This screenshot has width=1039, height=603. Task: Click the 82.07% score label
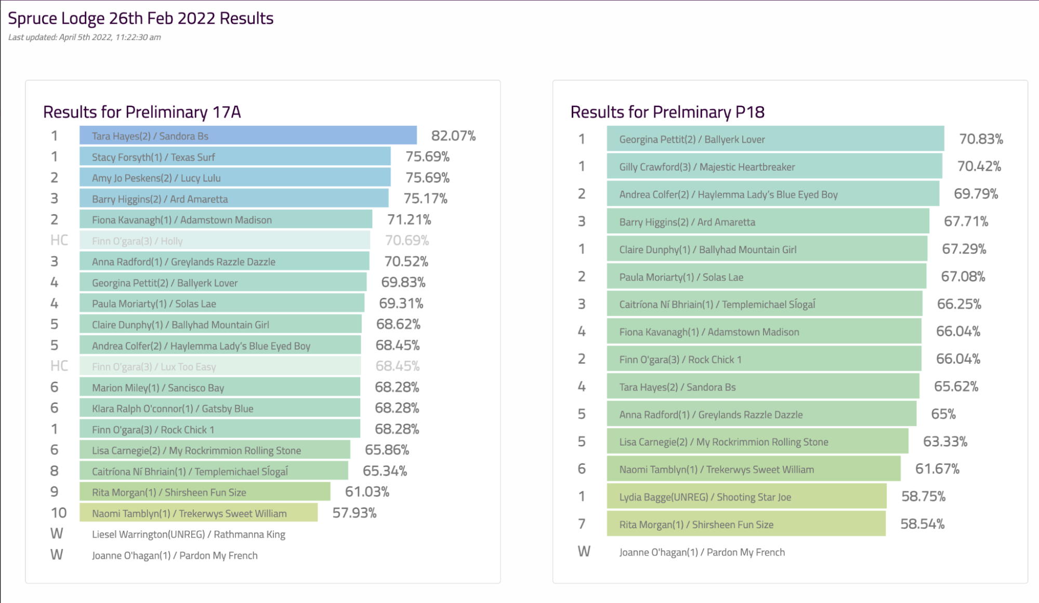click(x=453, y=136)
